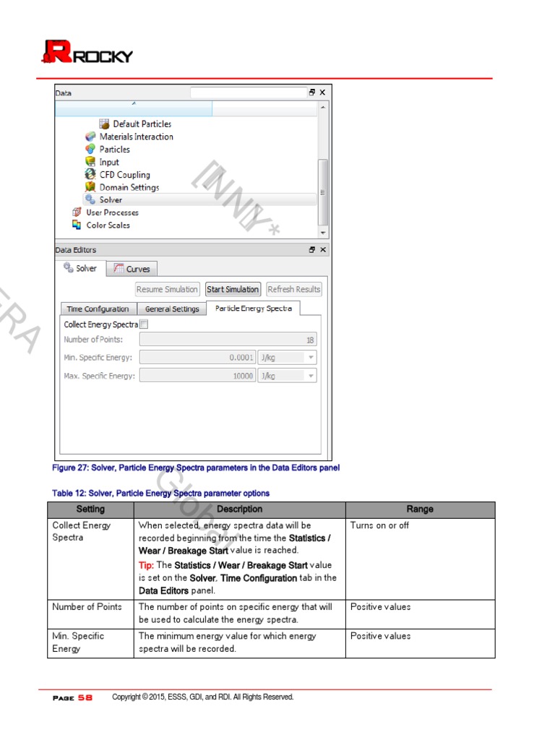The width and height of the screenshot is (555, 740).
Task: Click the Default Particles icon
Action: (104, 124)
